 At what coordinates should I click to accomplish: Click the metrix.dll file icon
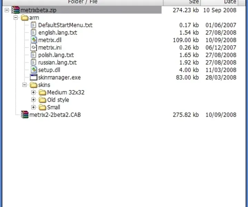[34, 40]
